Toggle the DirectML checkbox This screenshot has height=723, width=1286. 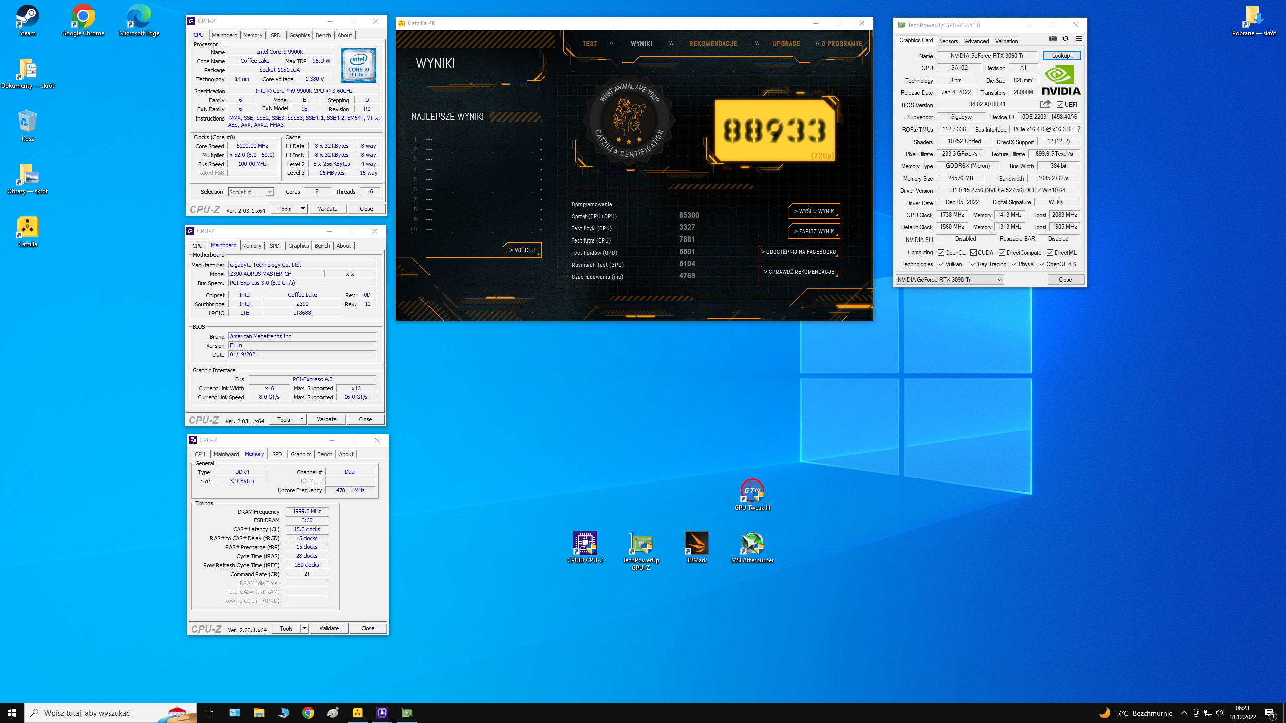(x=1050, y=253)
